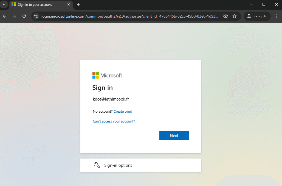Open Can't access your account link

pyautogui.click(x=114, y=121)
